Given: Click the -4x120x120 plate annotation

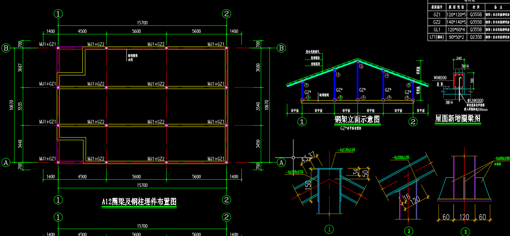Looking at the screenshot, I should coord(346,150).
